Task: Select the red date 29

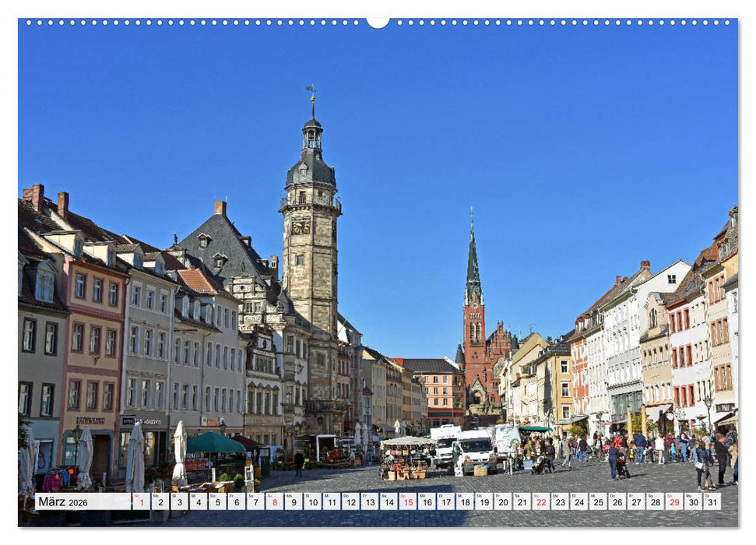Action: point(675,503)
